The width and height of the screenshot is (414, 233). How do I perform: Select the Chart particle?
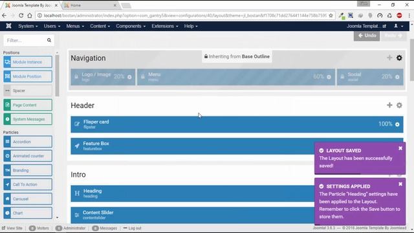pos(28,213)
